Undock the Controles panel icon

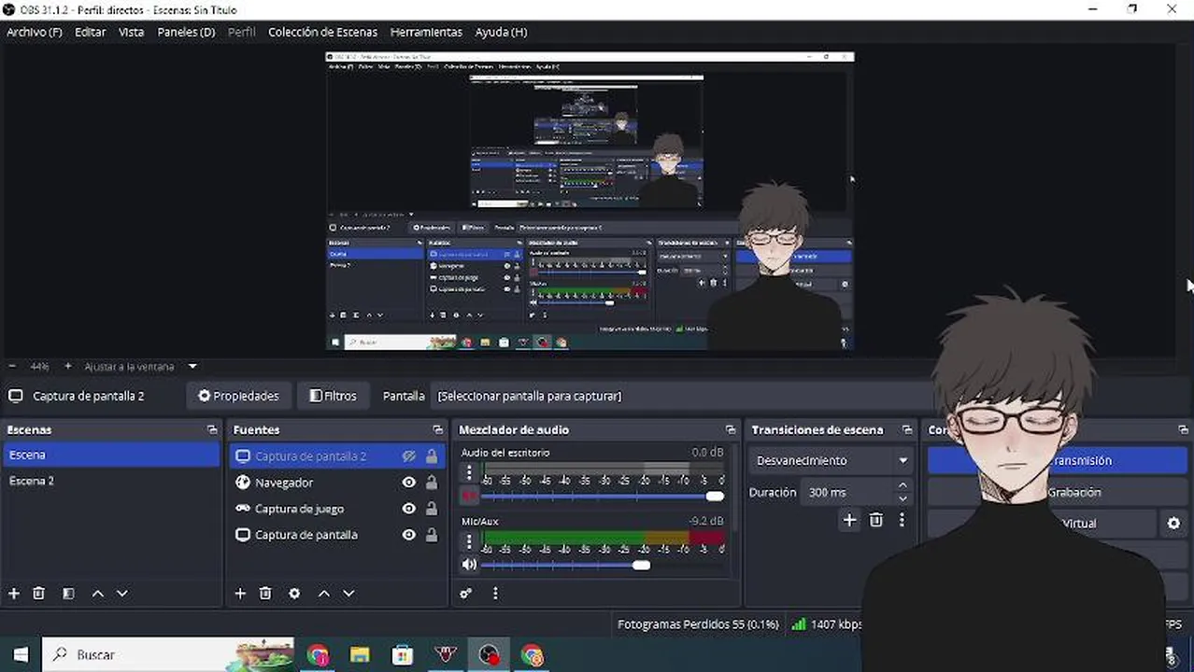click(x=1183, y=430)
